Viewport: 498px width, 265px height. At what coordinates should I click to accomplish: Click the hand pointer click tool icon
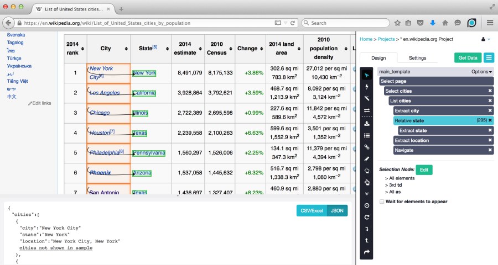pos(367,171)
